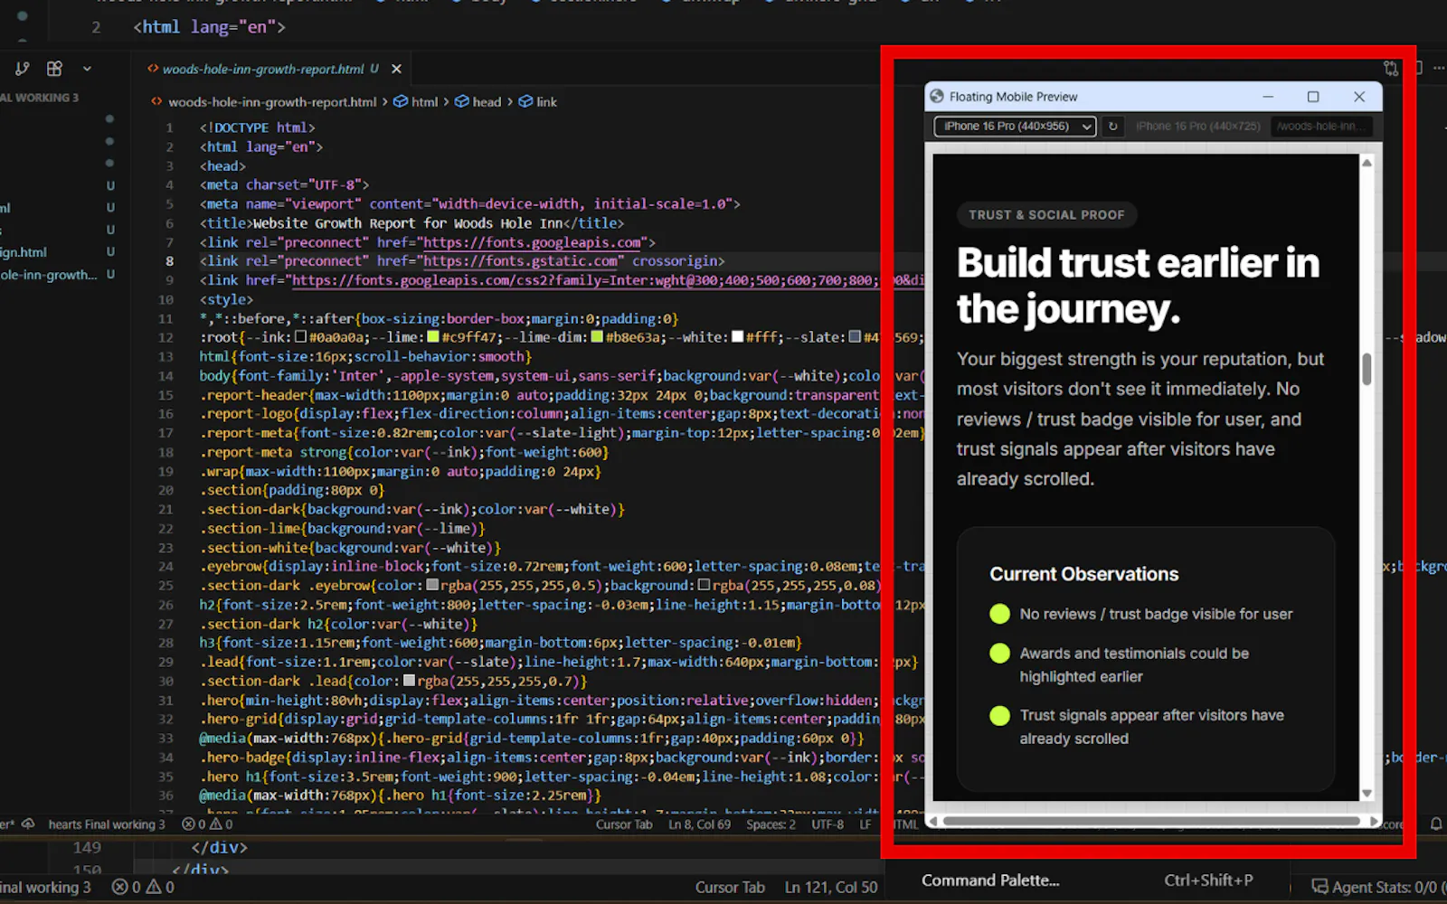This screenshot has height=904, width=1447.
Task: Select the ole-inn-growth file in sidebar
Action: click(x=49, y=275)
